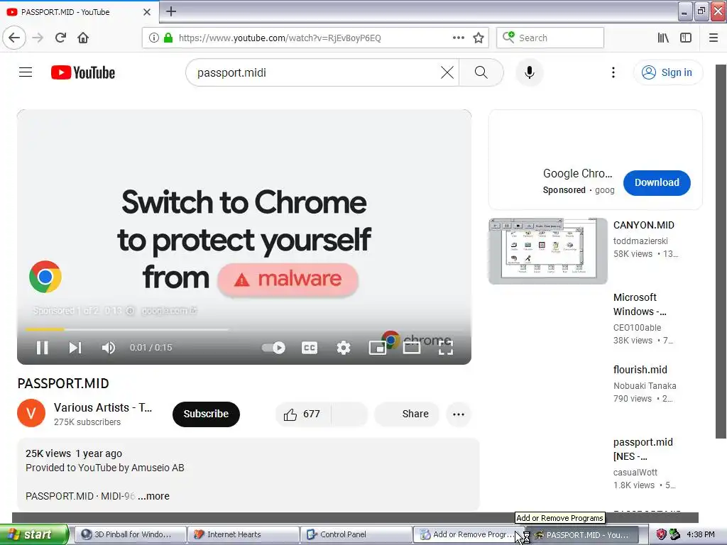Open a new tab with the plus button
Viewport: 727px width, 545px height.
pos(170,11)
